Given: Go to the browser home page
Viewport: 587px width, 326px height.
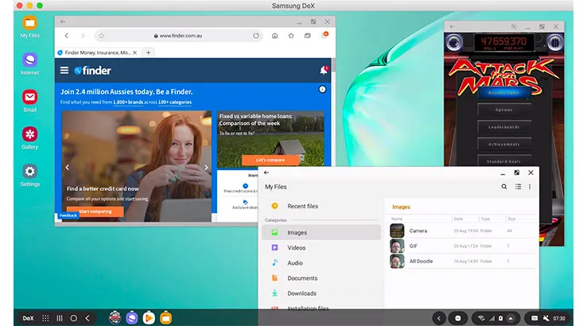Looking at the screenshot, I should coord(274,36).
